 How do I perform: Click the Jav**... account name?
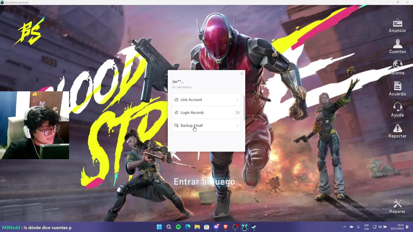[x=178, y=82]
